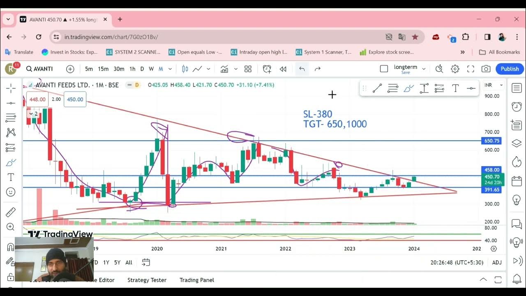
Task: Toggle magnet mode in left sidebar
Action: coord(11,247)
